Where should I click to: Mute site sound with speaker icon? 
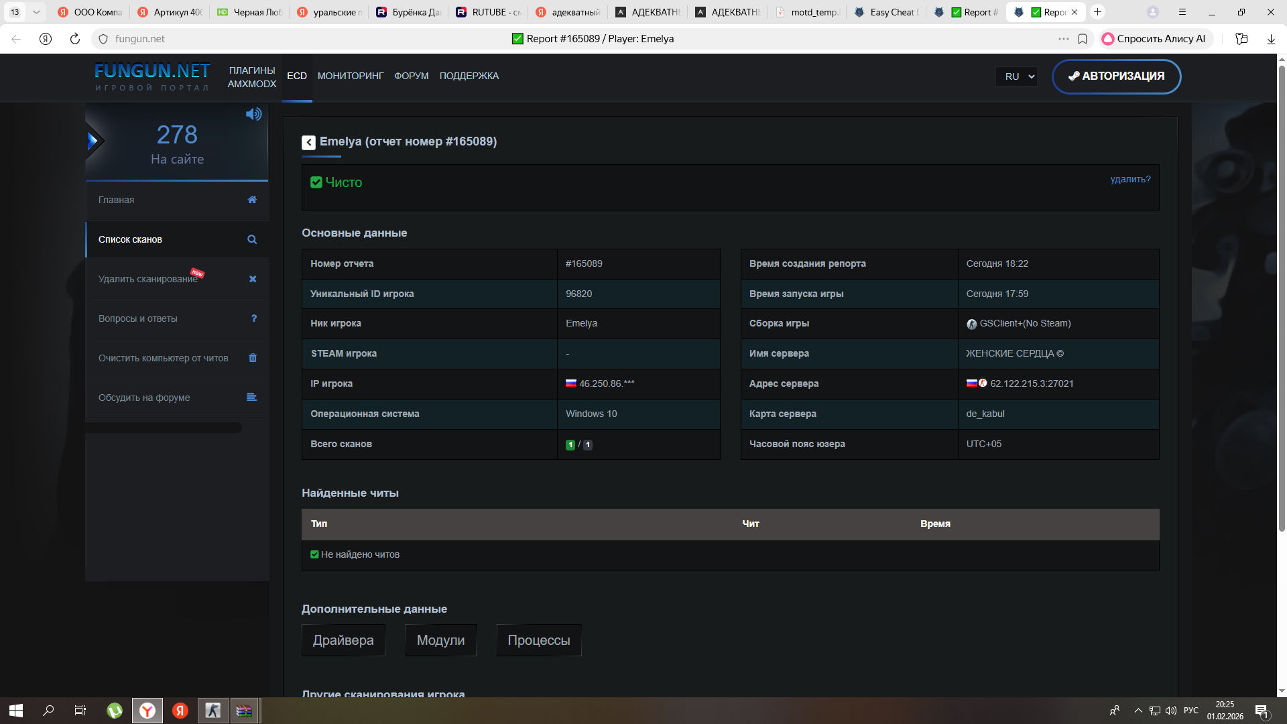pyautogui.click(x=253, y=114)
